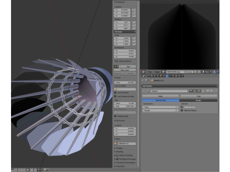Open the Add Modifier dropdown
The height and width of the screenshot is (172, 230).
click(180, 86)
